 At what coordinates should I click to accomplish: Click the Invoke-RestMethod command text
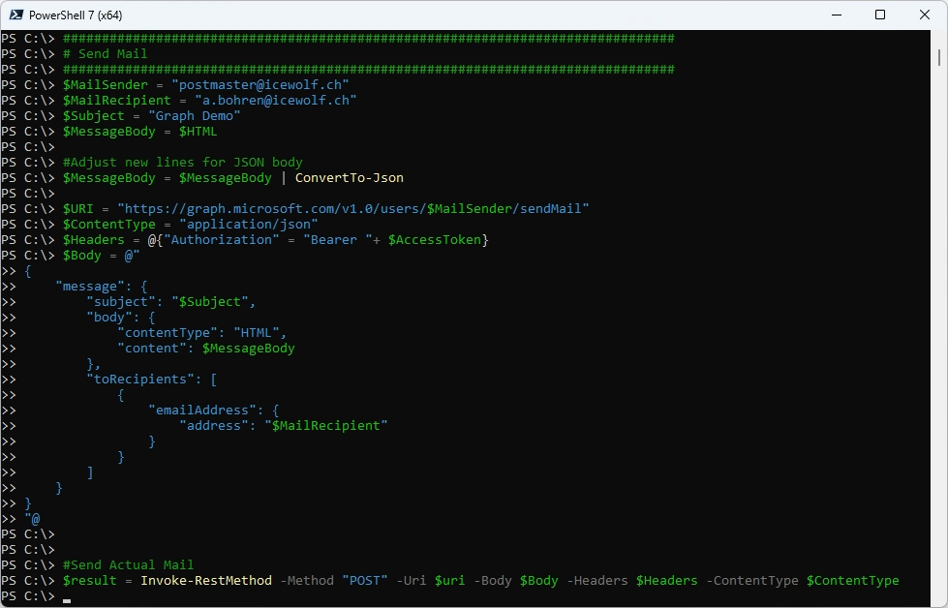[x=205, y=580]
